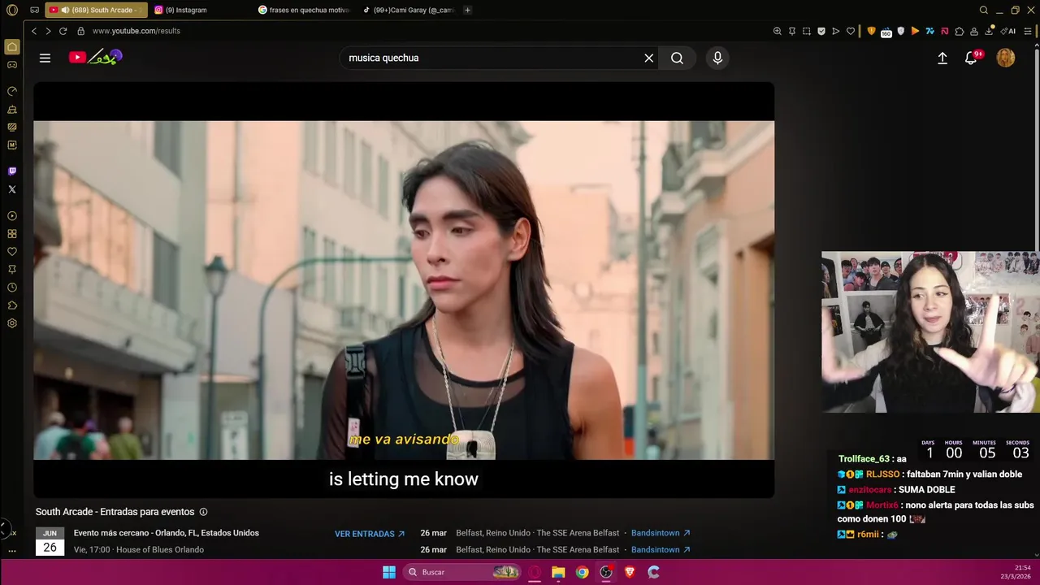Reload the current page
The width and height of the screenshot is (1040, 585).
click(x=63, y=31)
